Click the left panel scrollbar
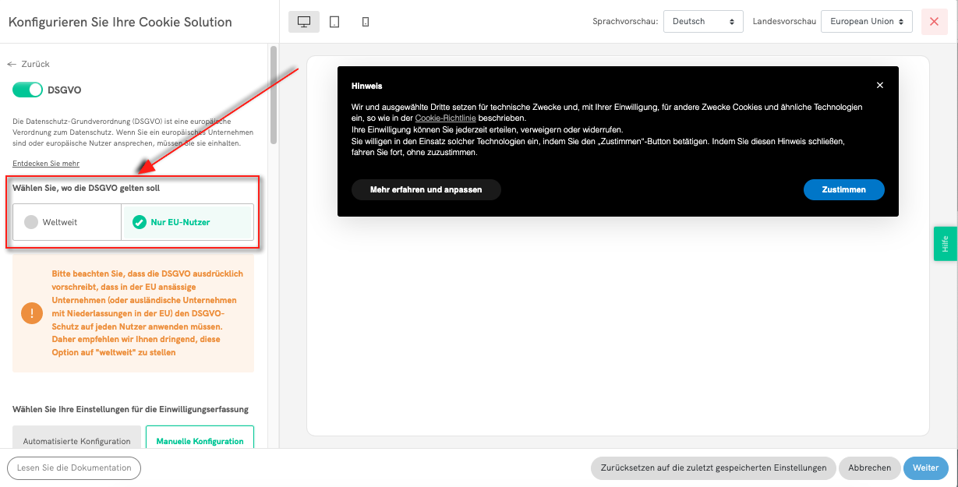This screenshot has width=958, height=487. 273,94
